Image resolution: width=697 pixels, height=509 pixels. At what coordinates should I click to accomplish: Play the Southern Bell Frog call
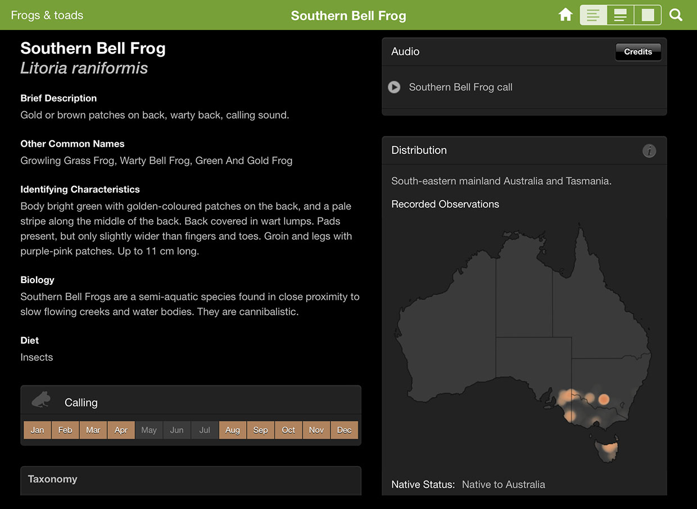[x=394, y=87]
